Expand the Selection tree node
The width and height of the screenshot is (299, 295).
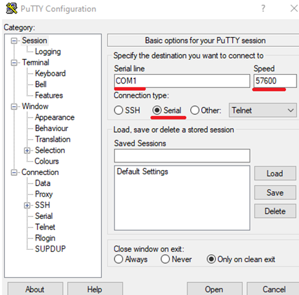click(x=27, y=150)
